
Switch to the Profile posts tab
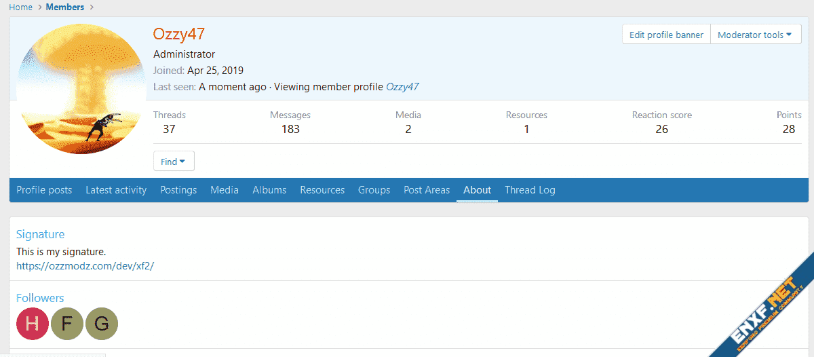[44, 190]
